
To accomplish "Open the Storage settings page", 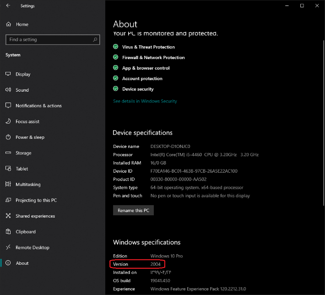I will (23, 153).
